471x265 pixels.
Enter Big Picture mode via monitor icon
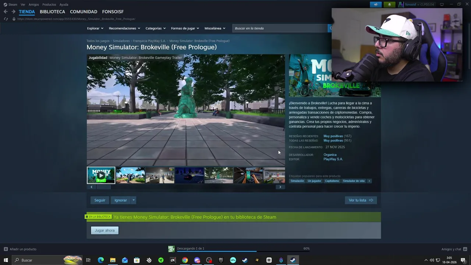(442, 4)
